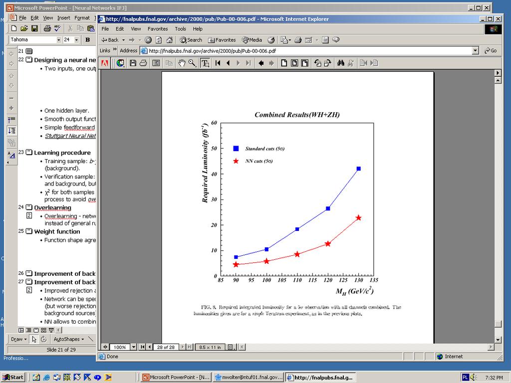Open PowerPoint Insert menu
This screenshot has width=511, height=383.
click(x=63, y=18)
